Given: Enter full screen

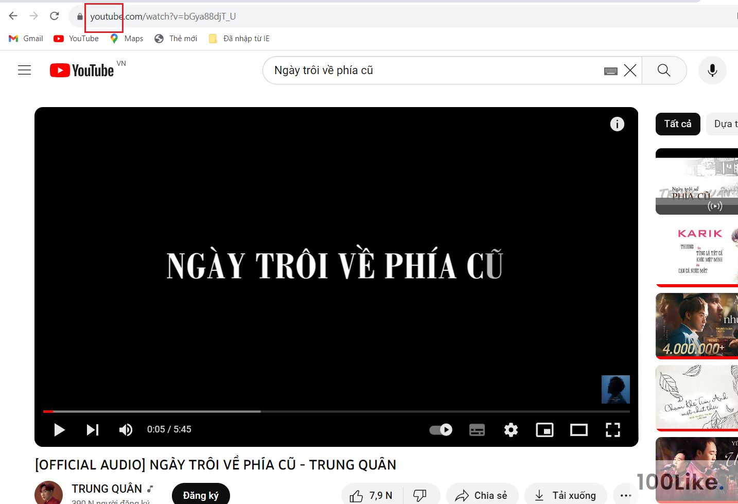Looking at the screenshot, I should click(613, 430).
